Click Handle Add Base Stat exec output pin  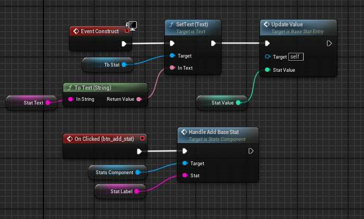(x=251, y=151)
